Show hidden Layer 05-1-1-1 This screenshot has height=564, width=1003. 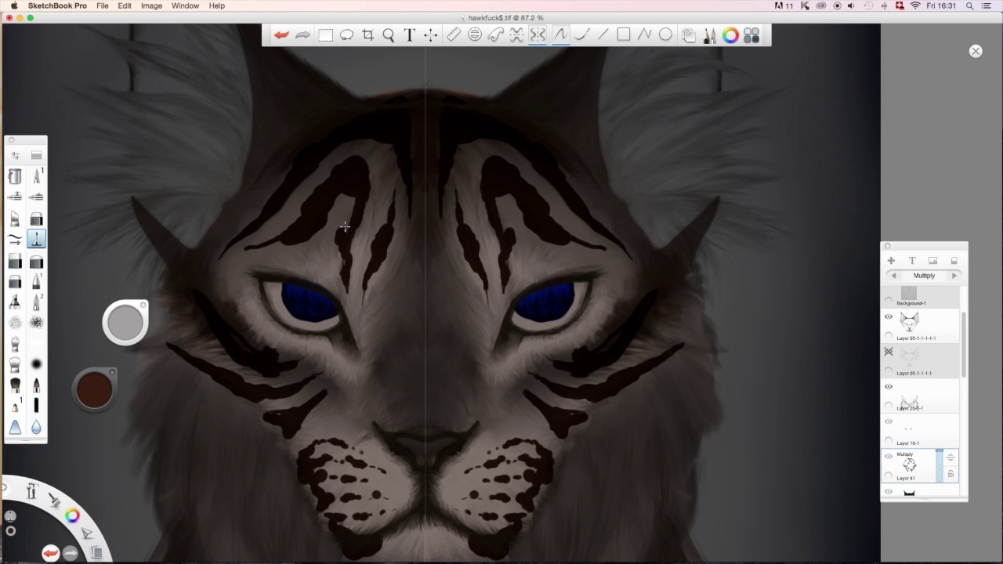pos(889,352)
